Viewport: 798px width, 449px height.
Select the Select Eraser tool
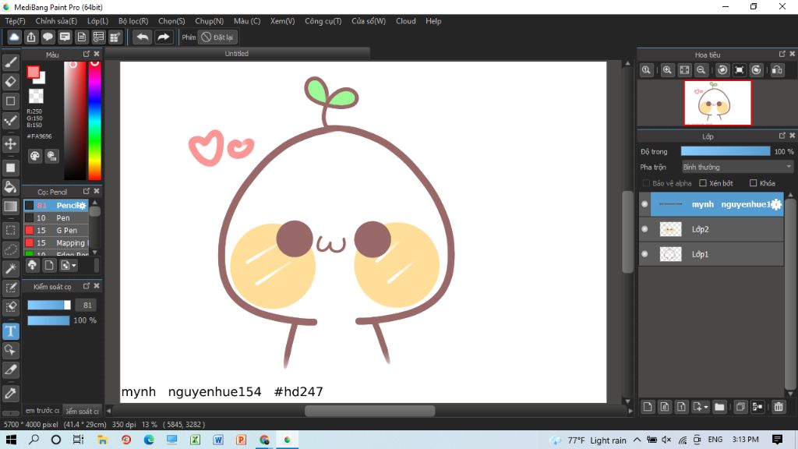[x=11, y=307]
